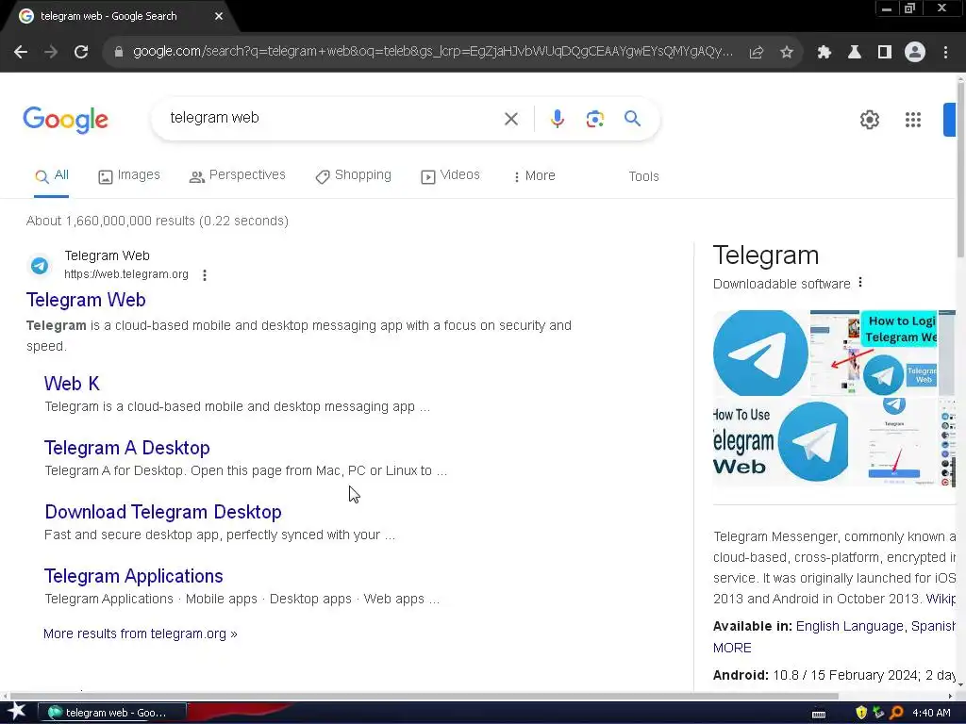
Task: Search by image with Lens icon
Action: 595,119
